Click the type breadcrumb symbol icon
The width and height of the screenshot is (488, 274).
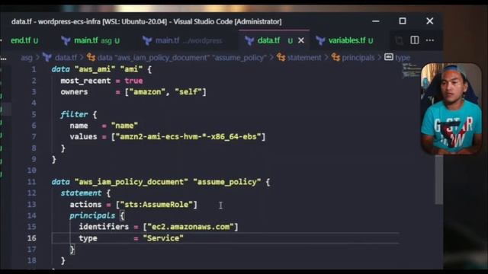(389, 57)
